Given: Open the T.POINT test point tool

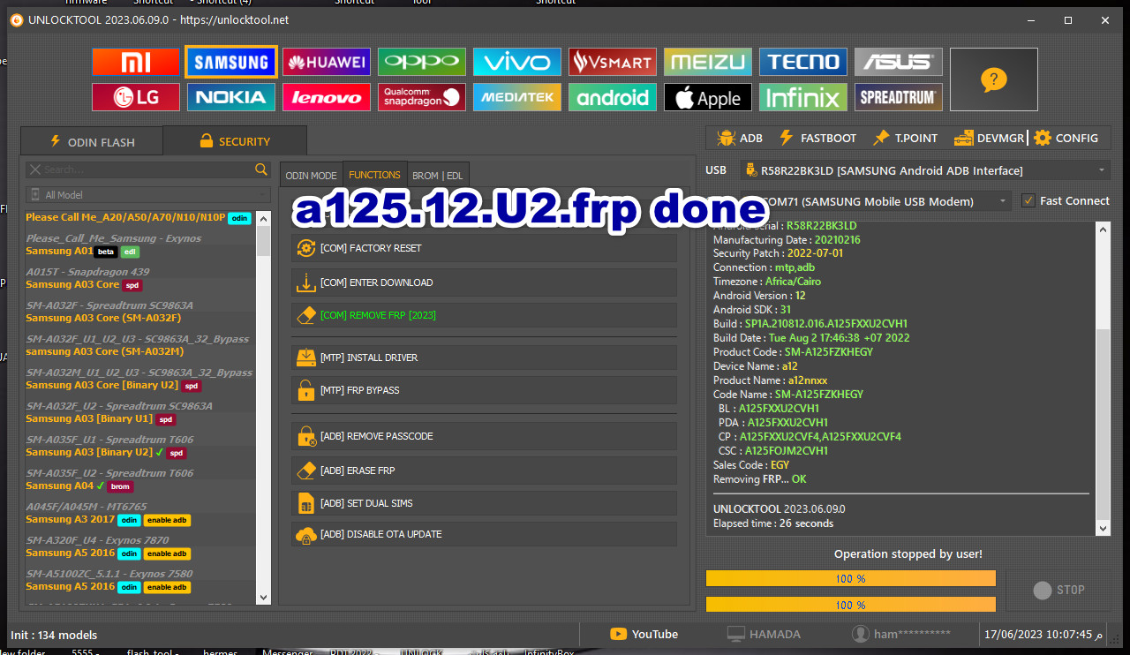Looking at the screenshot, I should click(x=905, y=138).
